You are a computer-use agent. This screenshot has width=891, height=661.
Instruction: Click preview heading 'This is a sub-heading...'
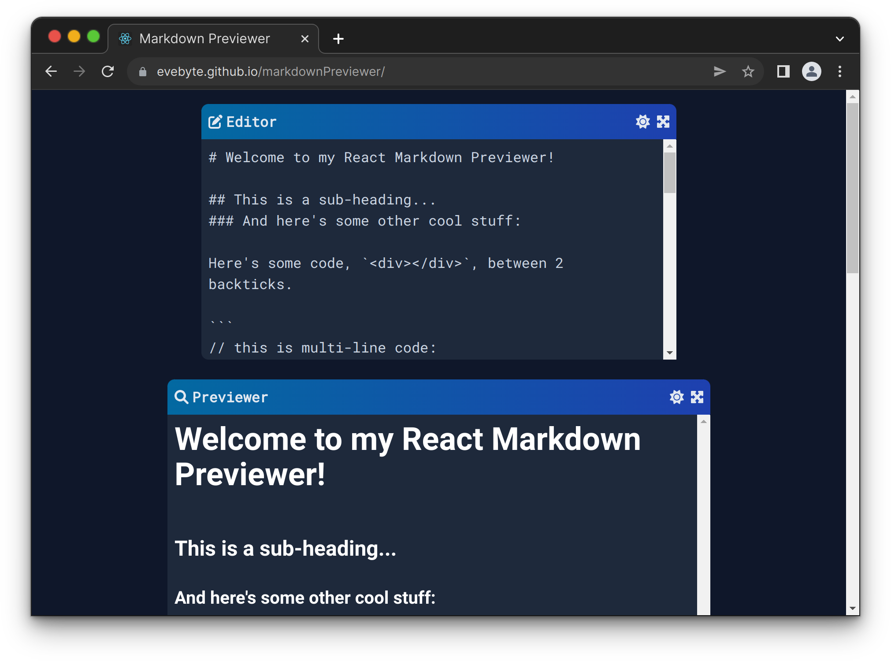286,549
